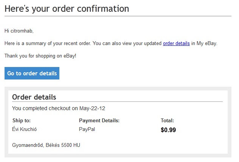Select the checkout date 'May-22-12'

[x=92, y=108]
